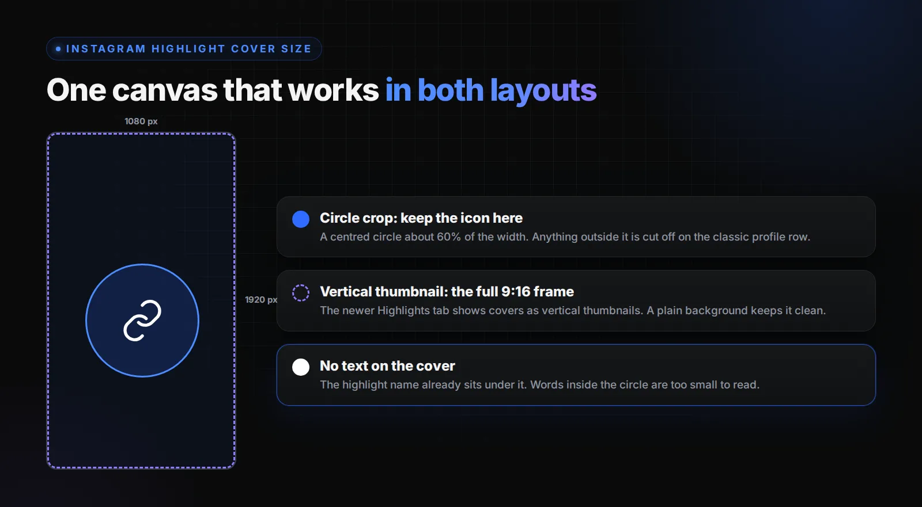Screen dimensions: 922x507
Task: Select the Instagram Highlight Cover Size badge
Action: point(184,49)
